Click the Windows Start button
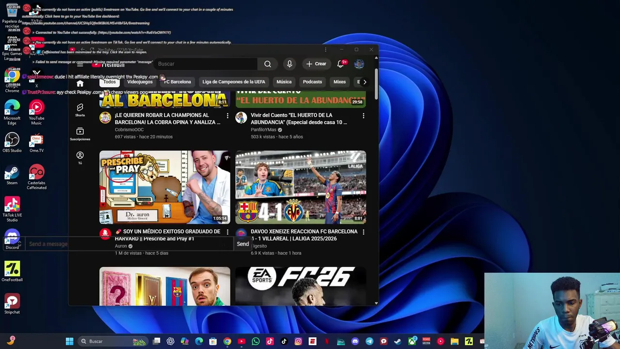Viewport: 620px width, 349px height. tap(69, 341)
